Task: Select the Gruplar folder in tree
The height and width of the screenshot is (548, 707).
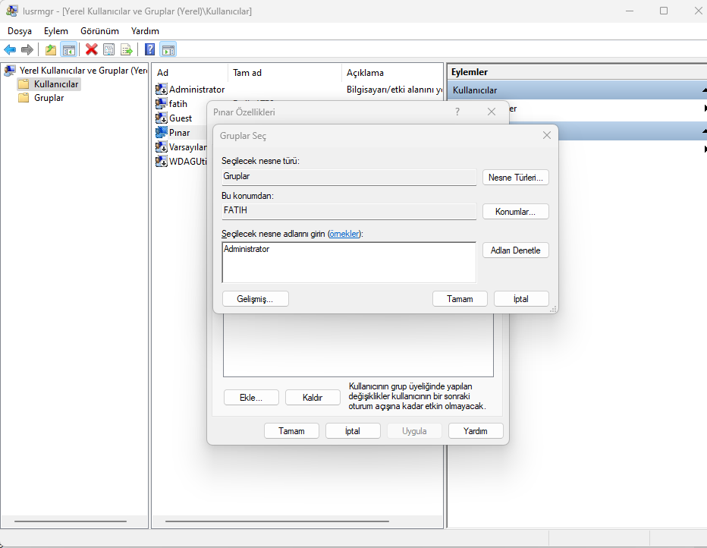Action: pyautogui.click(x=49, y=98)
